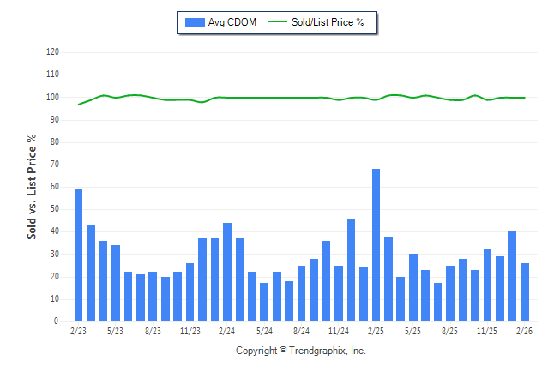
Task: Click the 2/26 x-axis label
Action: tap(525, 331)
